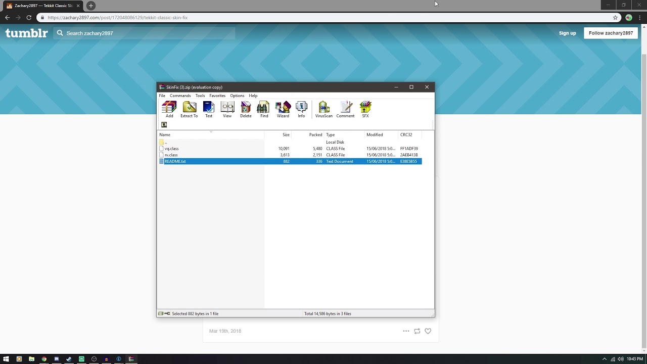Screen dimensions: 647x364
Task: Run the VirusScan toolbar icon
Action: point(324,110)
